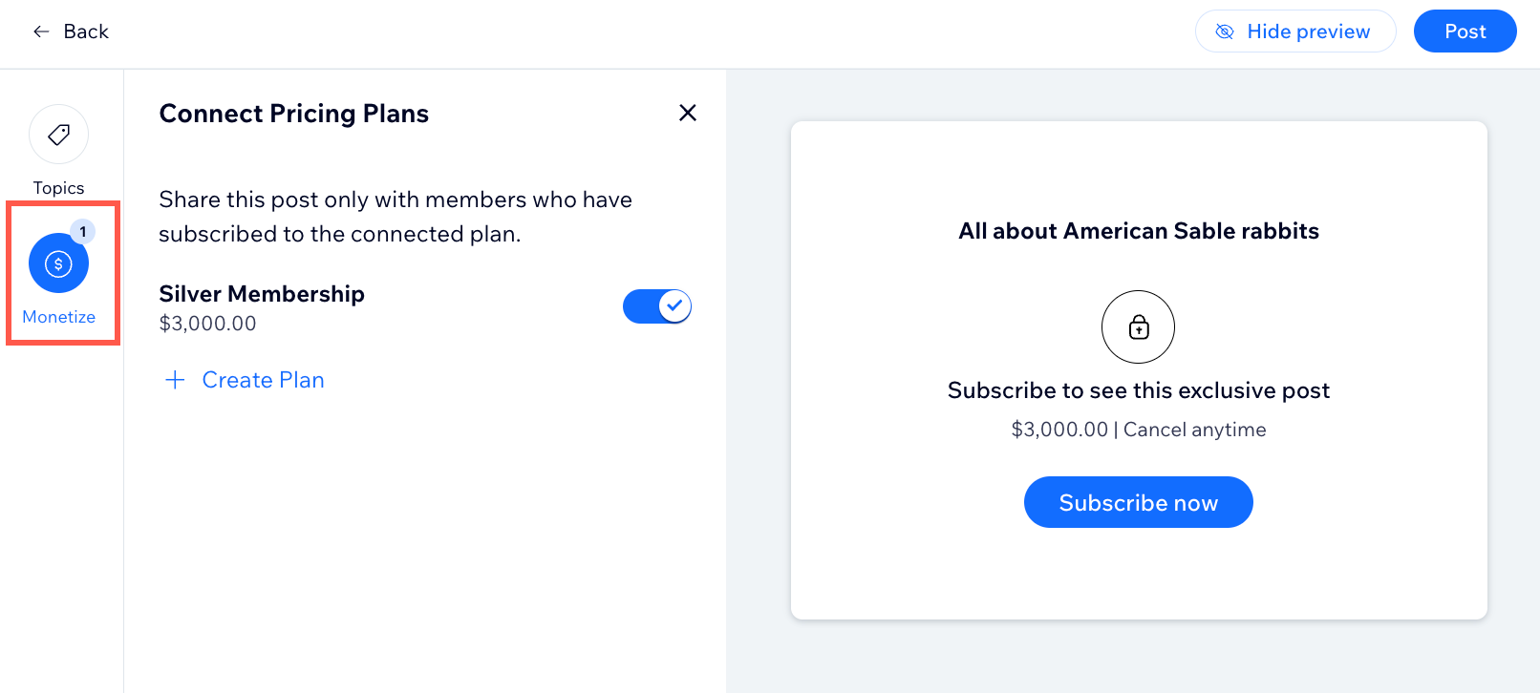Click the back arrow icon
This screenshot has height=693, width=1540.
pos(41,31)
